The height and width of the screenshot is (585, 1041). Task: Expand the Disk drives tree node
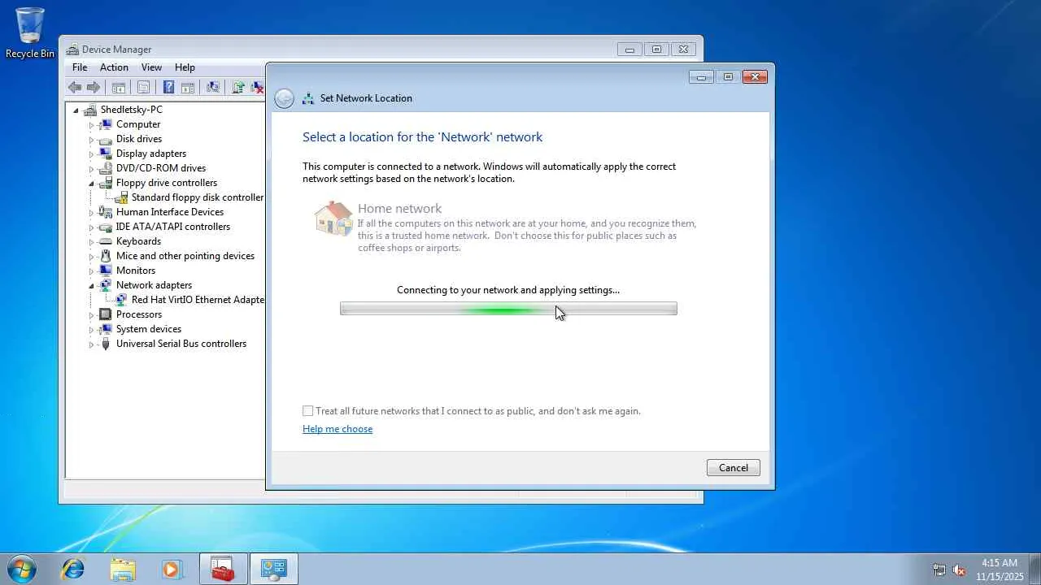tap(91, 140)
